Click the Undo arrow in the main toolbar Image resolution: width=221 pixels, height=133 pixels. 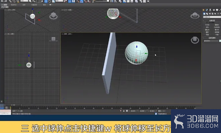click(2, 1)
